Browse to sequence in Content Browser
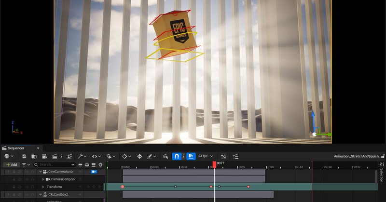This screenshot has height=202, width=386. coord(34,156)
